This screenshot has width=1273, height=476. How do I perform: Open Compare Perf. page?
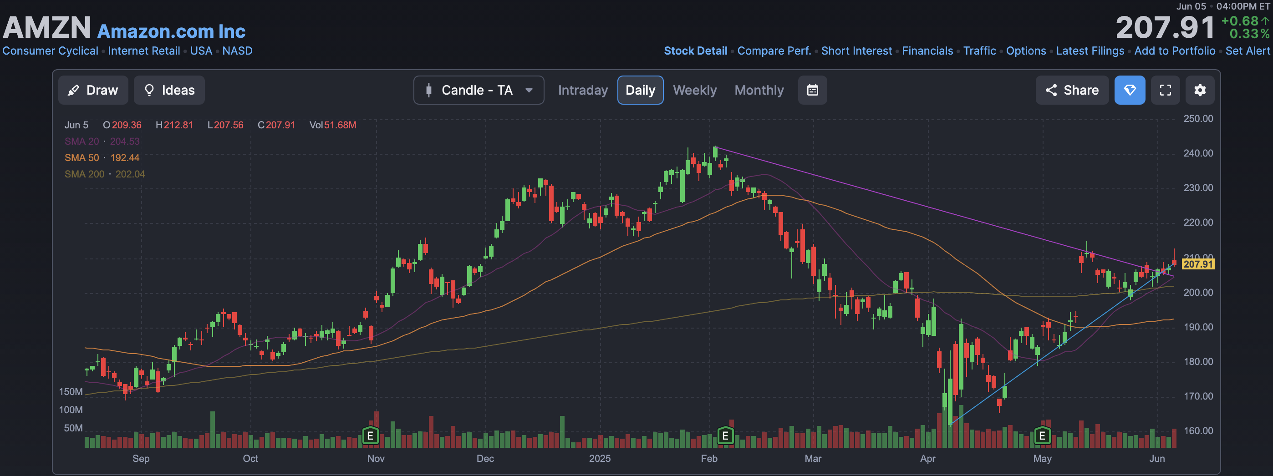(x=774, y=51)
